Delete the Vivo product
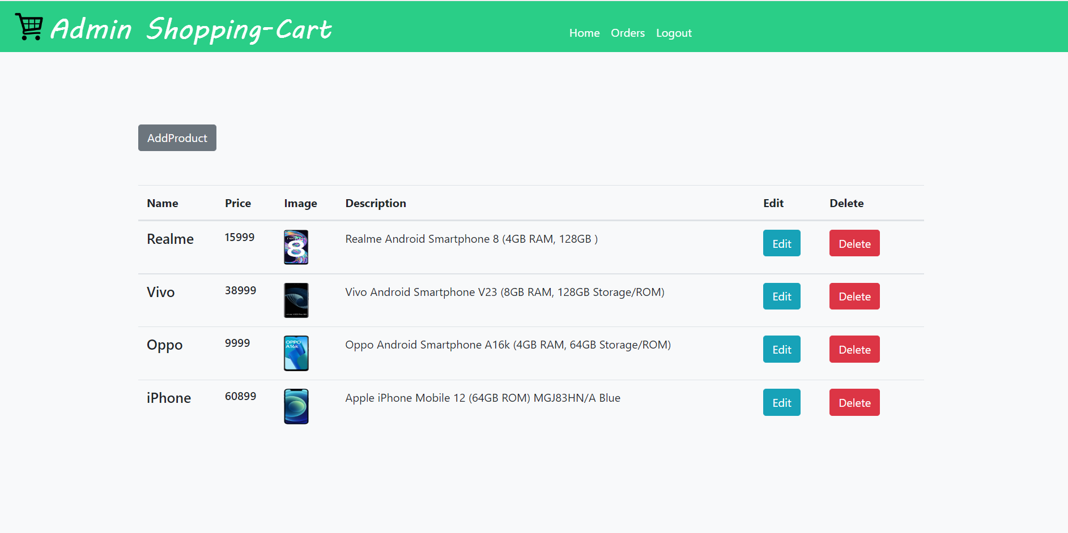The height and width of the screenshot is (533, 1068). point(854,296)
